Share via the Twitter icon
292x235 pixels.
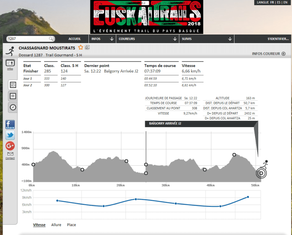10,136
